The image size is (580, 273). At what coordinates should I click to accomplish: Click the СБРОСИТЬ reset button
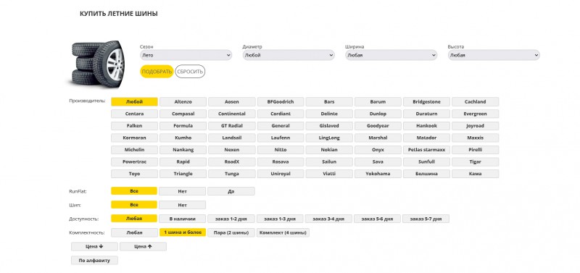coord(190,72)
